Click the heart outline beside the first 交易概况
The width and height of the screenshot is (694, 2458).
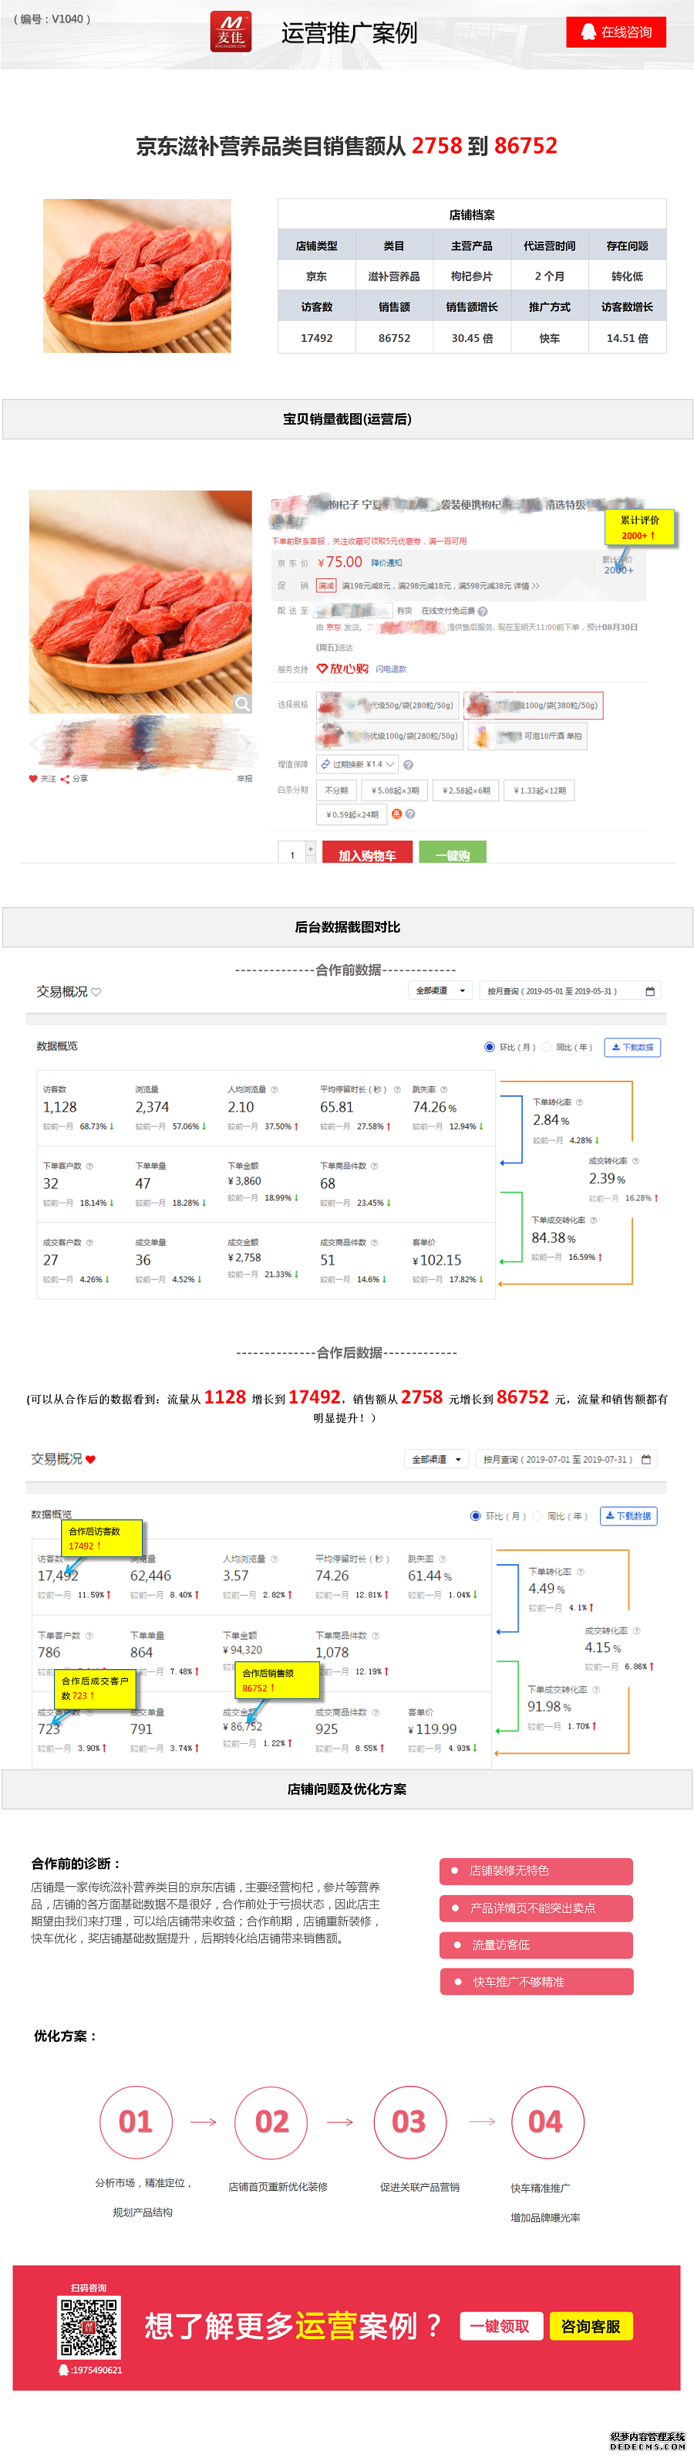96,992
